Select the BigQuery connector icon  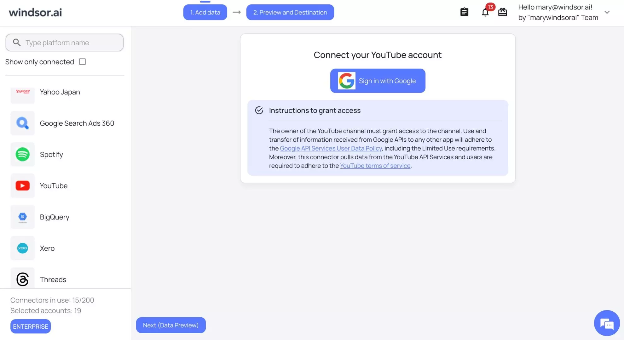pyautogui.click(x=22, y=217)
